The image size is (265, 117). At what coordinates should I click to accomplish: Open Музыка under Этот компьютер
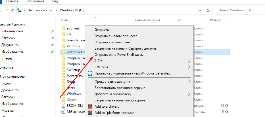[7, 110]
